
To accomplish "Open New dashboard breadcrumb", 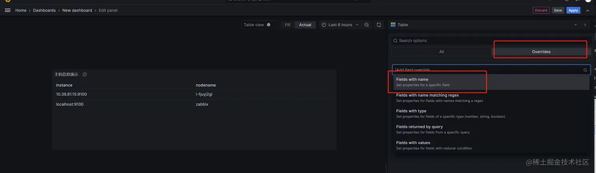I will click(77, 10).
